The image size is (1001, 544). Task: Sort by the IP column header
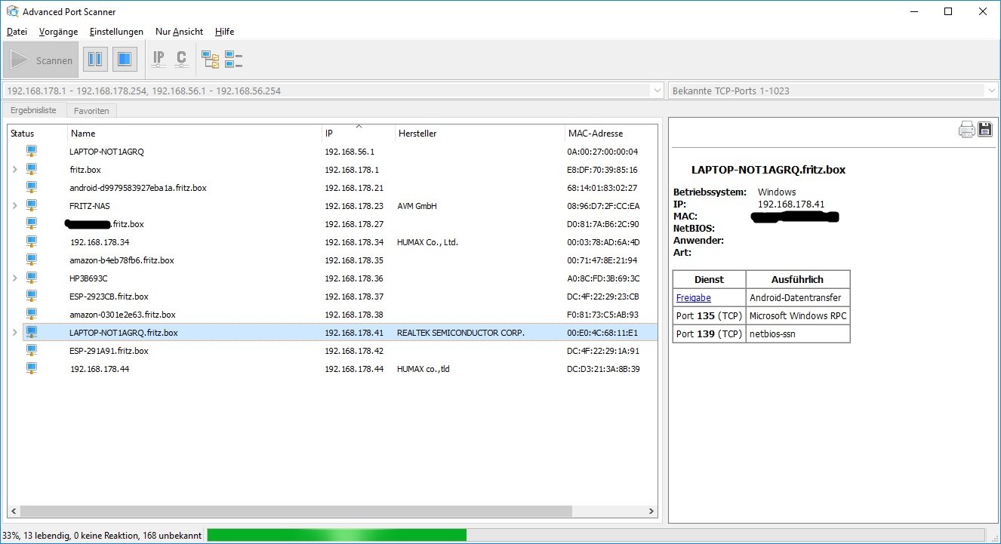359,134
